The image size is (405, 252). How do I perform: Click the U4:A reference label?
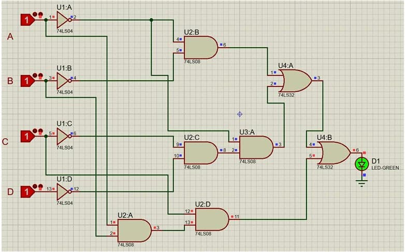[x=286, y=66]
